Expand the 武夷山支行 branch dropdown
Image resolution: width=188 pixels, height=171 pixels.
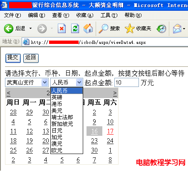45,82
